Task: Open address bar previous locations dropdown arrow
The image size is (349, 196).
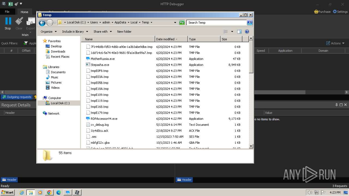Action: click(175, 23)
